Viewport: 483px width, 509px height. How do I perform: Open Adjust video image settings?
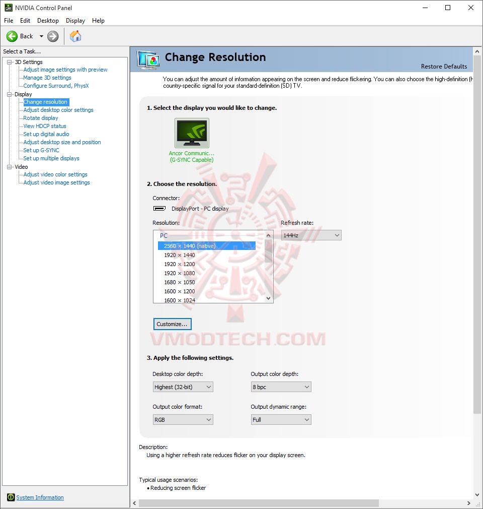point(56,183)
